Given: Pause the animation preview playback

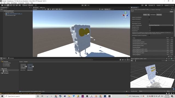Looking at the screenshot, I should (x=132, y=60).
